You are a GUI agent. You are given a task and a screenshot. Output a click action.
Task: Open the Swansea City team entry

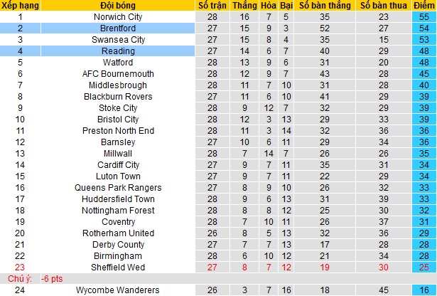[118, 40]
